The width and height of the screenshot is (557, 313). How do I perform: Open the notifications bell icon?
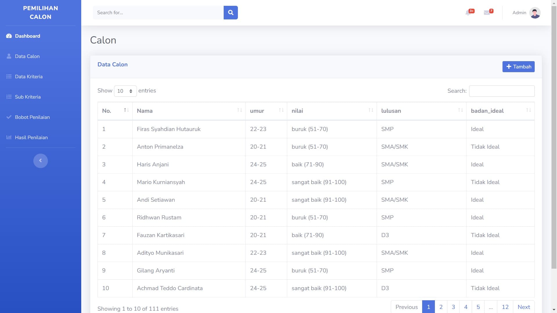(468, 13)
